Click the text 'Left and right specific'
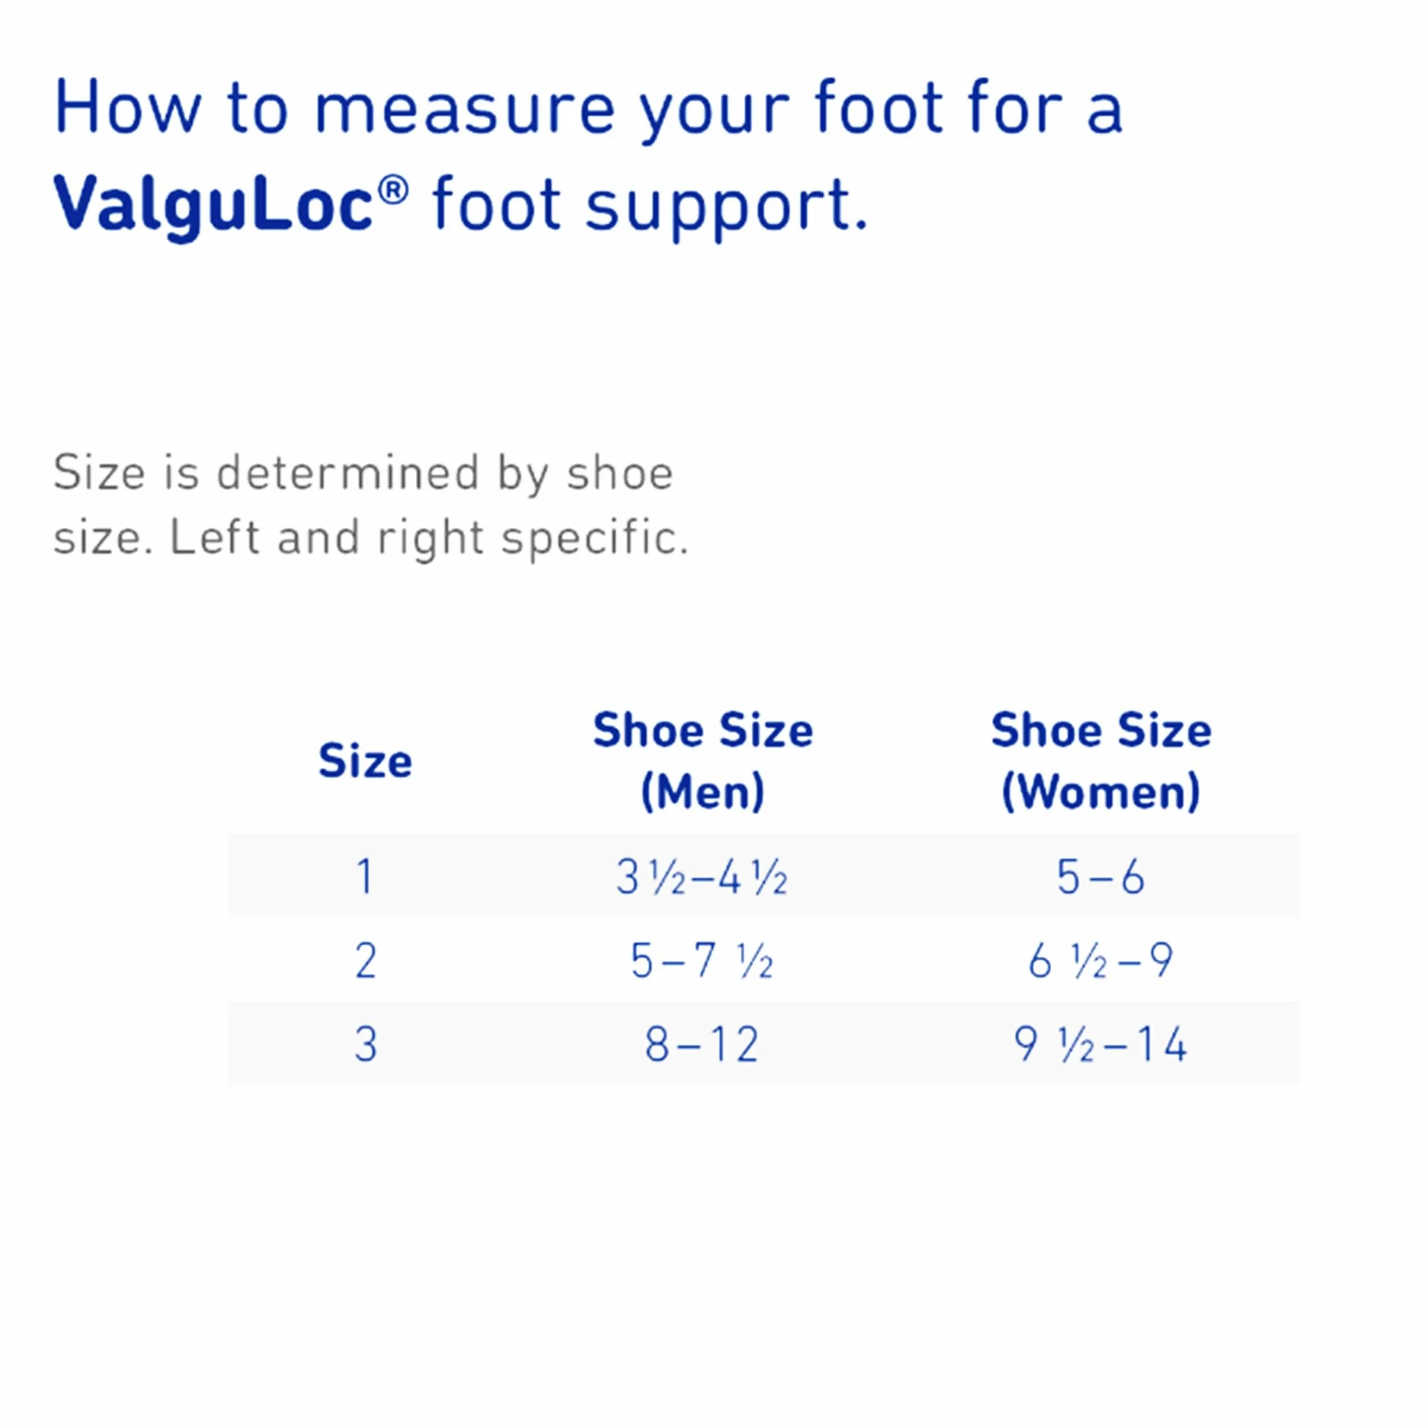The height and width of the screenshot is (1425, 1425). pyautogui.click(x=428, y=537)
